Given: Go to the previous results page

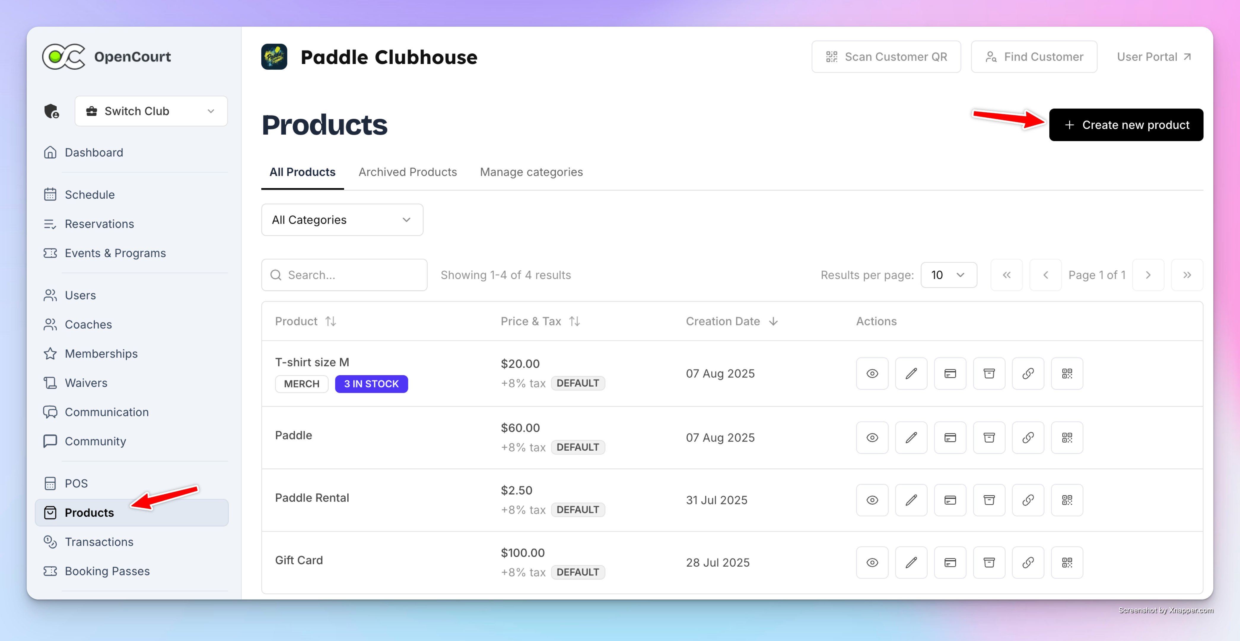Looking at the screenshot, I should (x=1045, y=275).
